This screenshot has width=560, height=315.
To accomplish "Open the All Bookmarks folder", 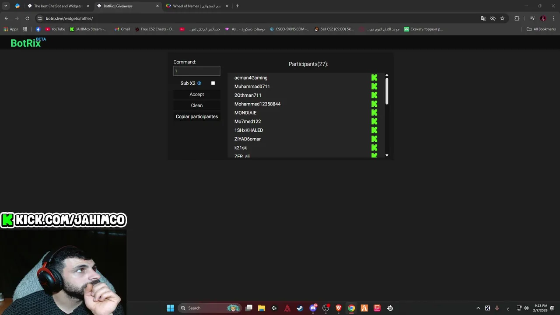I will [x=541, y=29].
